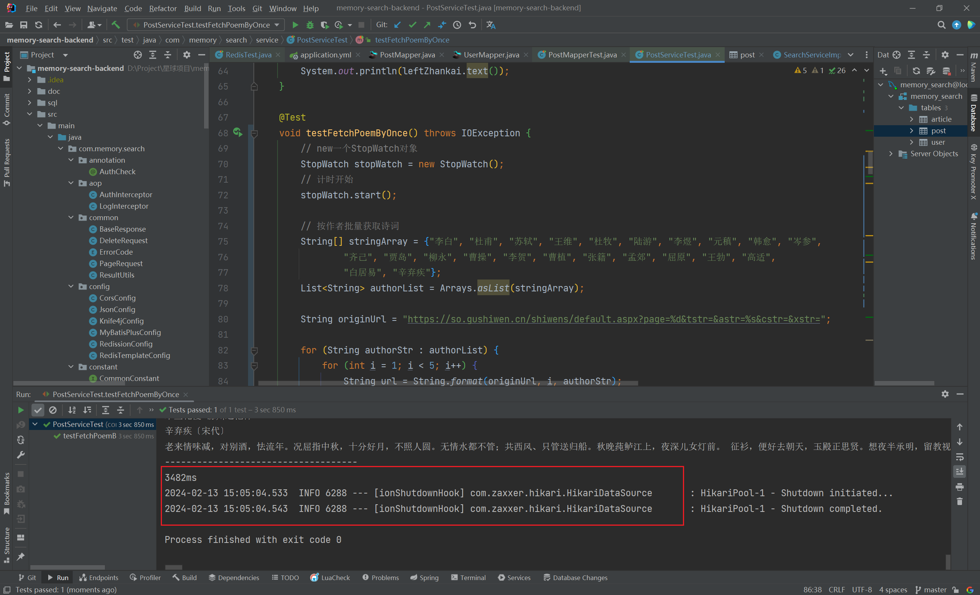Screen dimensions: 980x595
Task: Expand the .idea folder
Action: 29,80
